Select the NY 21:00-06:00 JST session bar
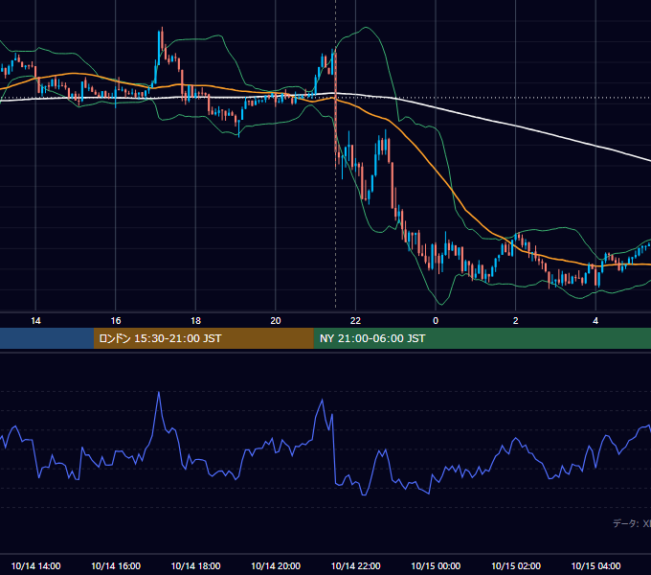The image size is (651, 575). tap(482, 338)
